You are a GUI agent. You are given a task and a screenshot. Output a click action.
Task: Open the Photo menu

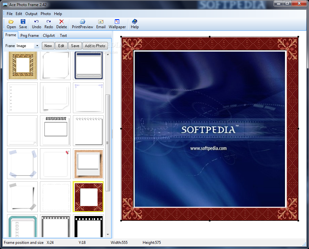point(45,14)
